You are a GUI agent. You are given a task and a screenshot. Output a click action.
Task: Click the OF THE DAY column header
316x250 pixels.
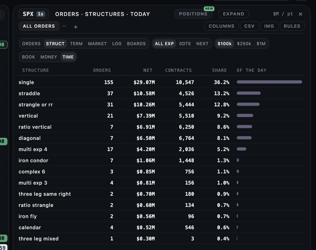pos(252,70)
